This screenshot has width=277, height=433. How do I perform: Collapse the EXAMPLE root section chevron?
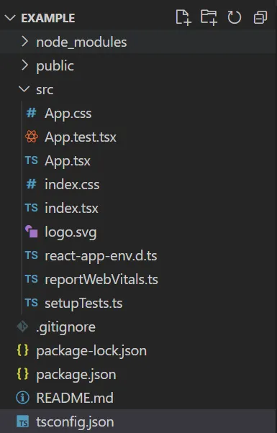tap(10, 18)
